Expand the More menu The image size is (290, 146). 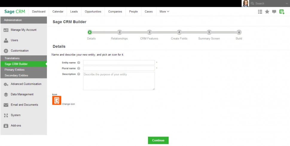(x=164, y=12)
